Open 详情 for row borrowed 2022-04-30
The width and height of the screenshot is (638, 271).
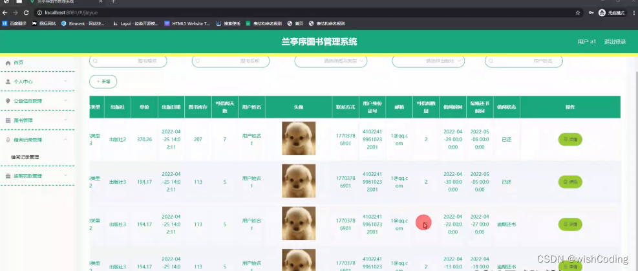(570, 182)
